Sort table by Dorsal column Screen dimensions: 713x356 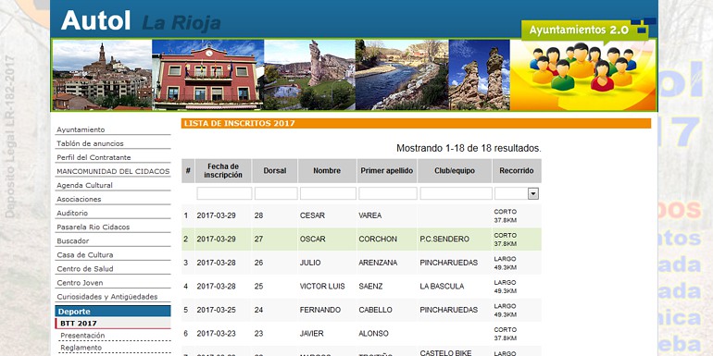(275, 171)
